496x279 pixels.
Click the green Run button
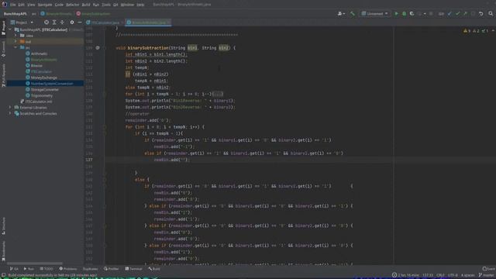(396, 14)
